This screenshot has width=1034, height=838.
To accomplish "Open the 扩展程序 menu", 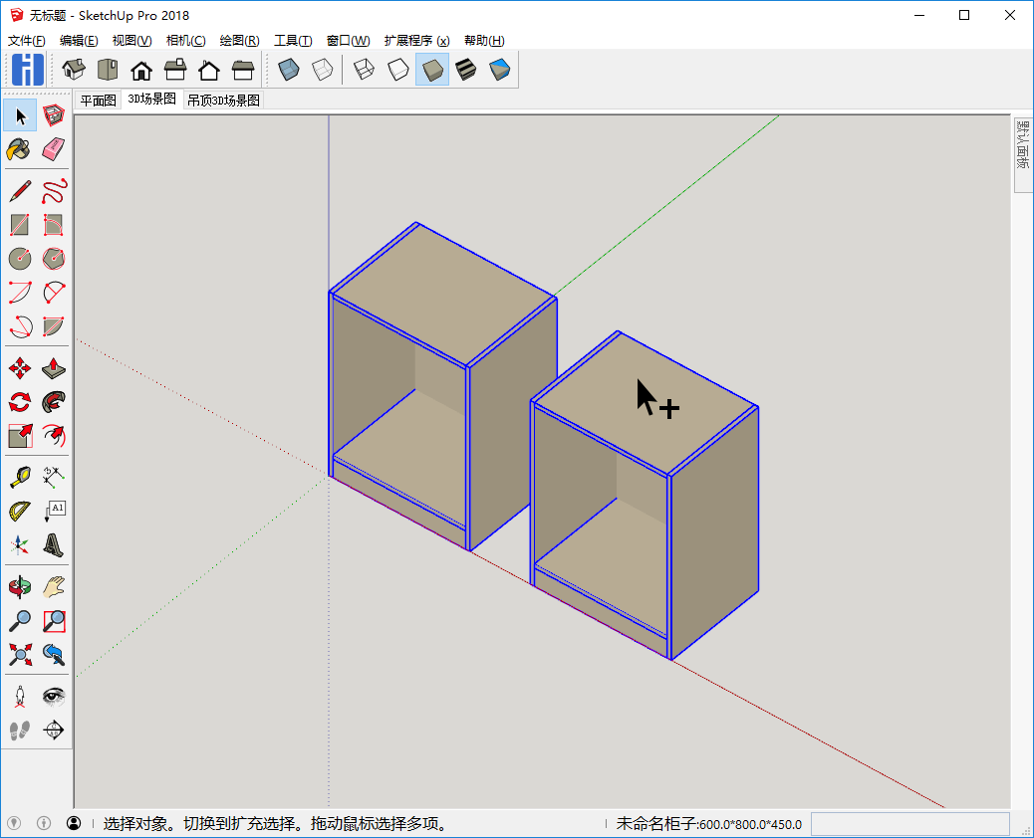I will point(416,41).
